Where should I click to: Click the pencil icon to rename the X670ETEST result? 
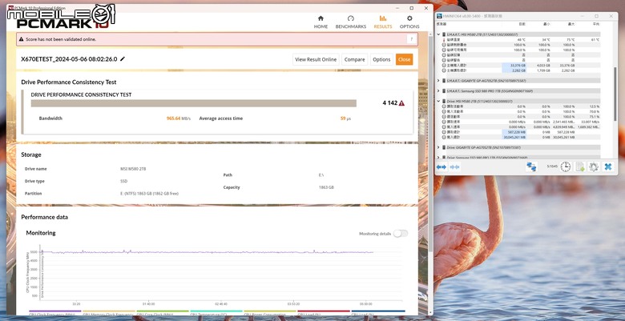point(123,59)
